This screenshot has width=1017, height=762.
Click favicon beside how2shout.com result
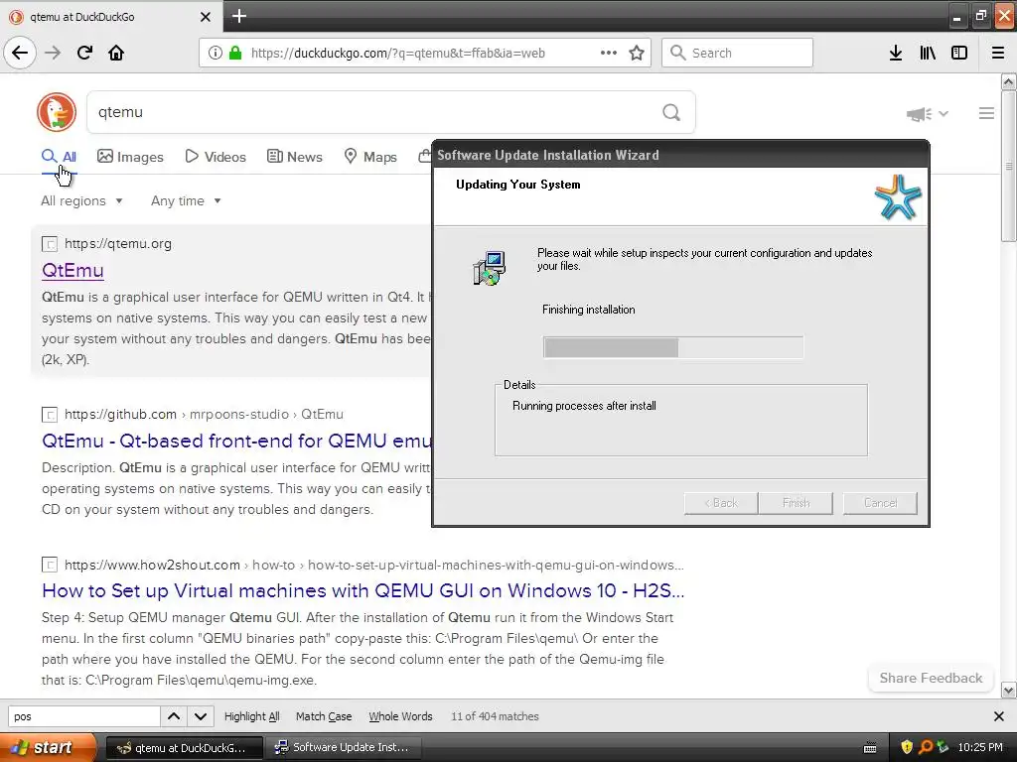(x=50, y=565)
